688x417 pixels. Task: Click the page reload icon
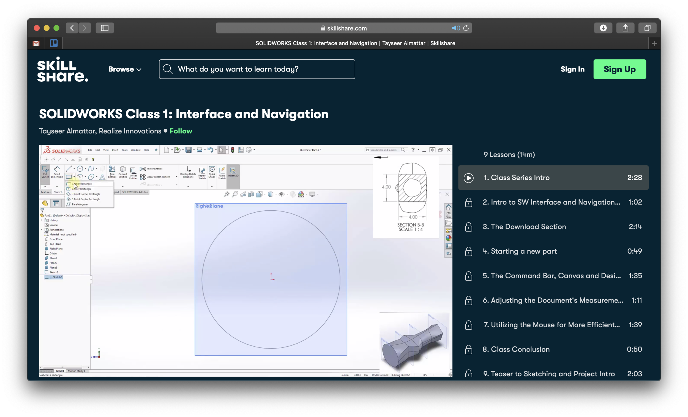click(466, 28)
